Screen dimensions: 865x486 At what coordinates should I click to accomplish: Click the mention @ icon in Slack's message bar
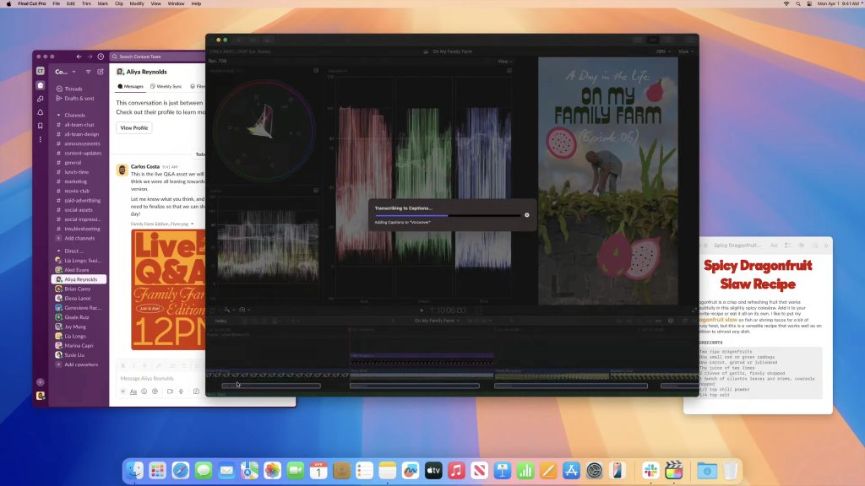click(x=155, y=389)
